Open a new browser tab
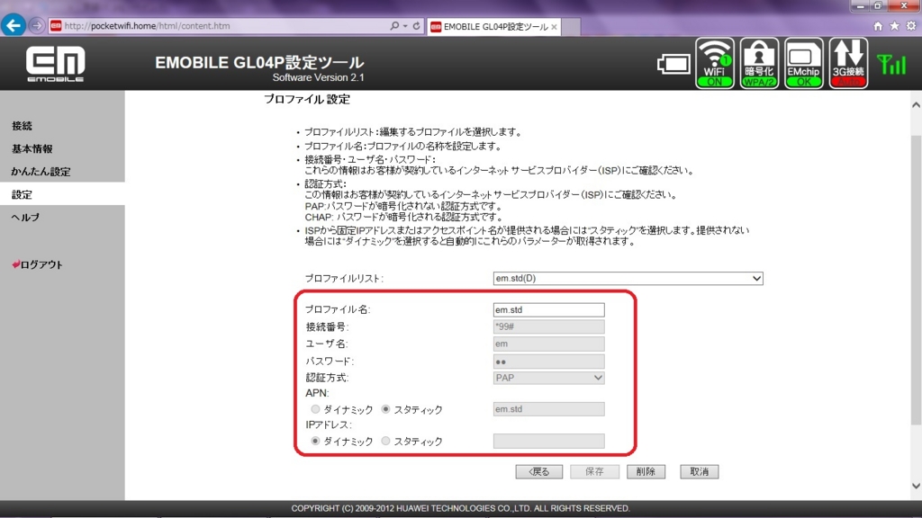Image resolution: width=922 pixels, height=518 pixels. coord(571,27)
